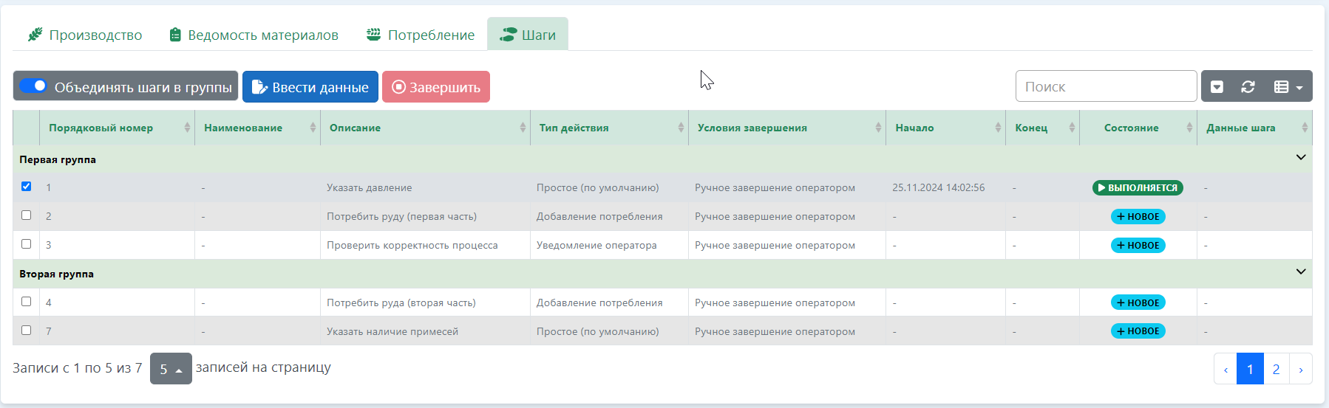The width and height of the screenshot is (1329, 408).
Task: Click sort arrows on Начало column
Action: pos(998,128)
